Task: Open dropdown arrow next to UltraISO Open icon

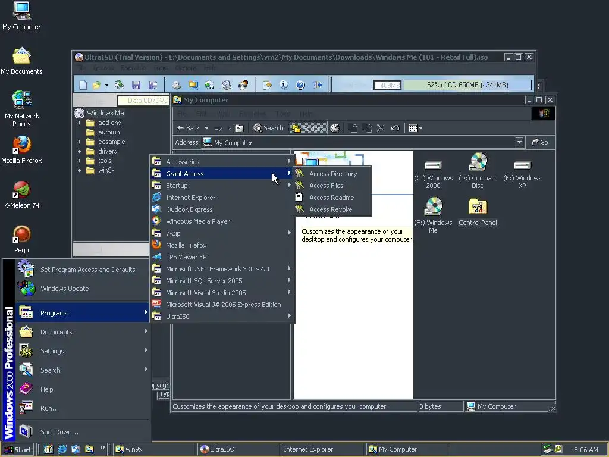Action: coord(107,85)
